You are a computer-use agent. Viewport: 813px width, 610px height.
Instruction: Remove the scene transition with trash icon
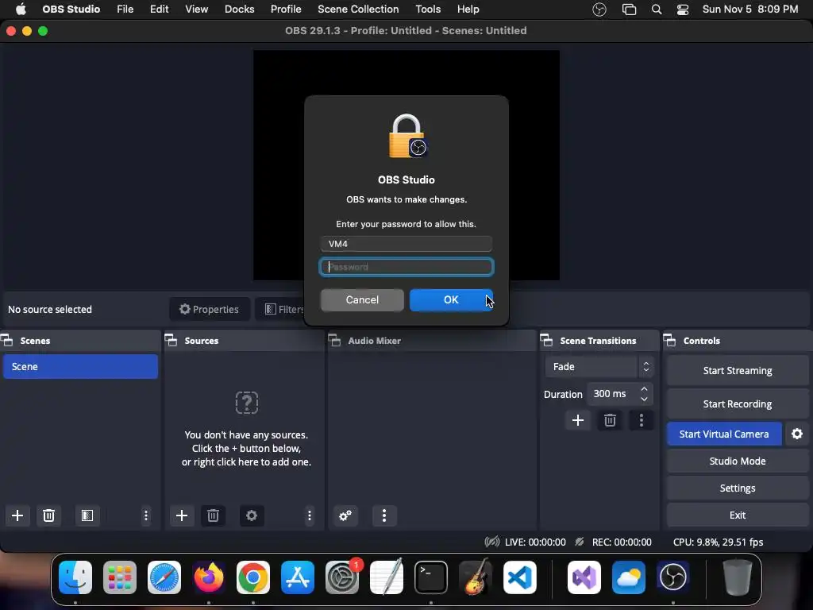pyautogui.click(x=610, y=420)
